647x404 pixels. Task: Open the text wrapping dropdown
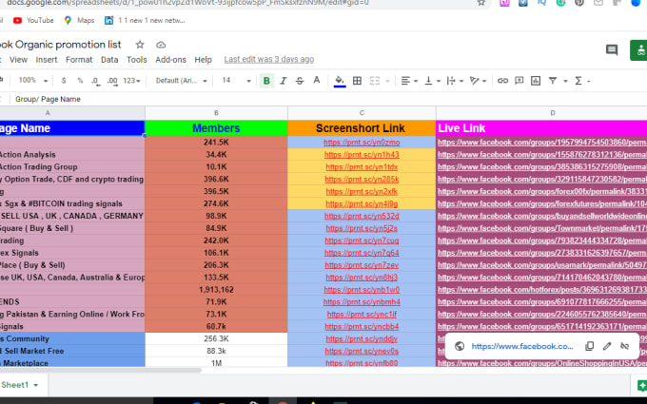tap(455, 81)
